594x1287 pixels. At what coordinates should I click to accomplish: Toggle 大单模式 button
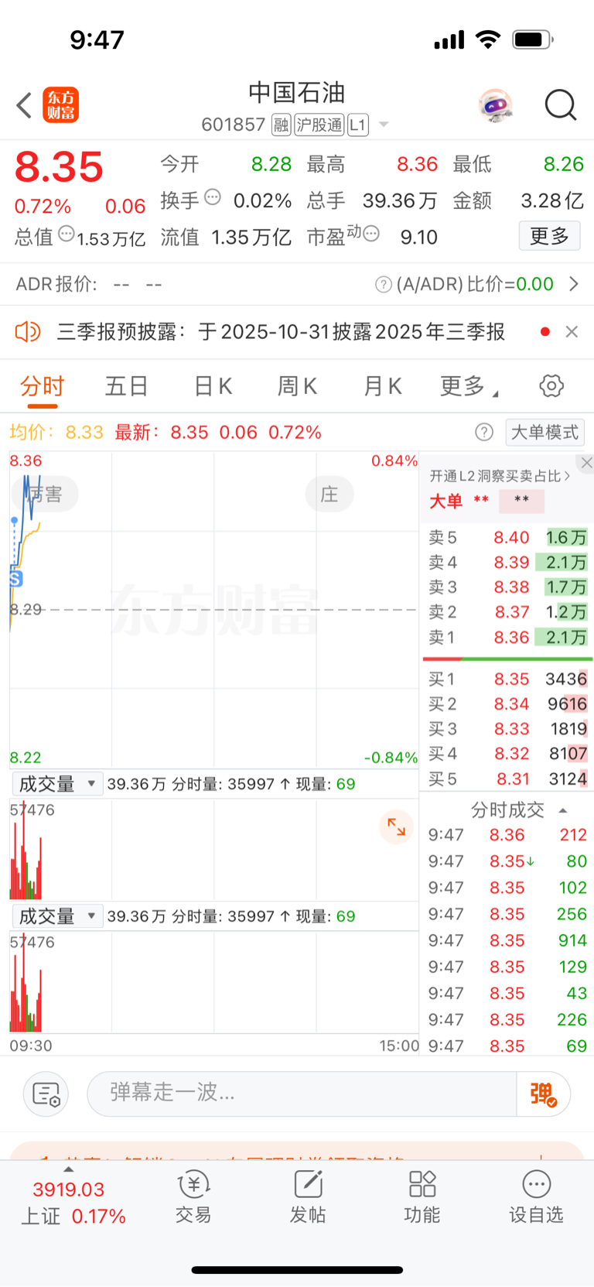click(x=544, y=432)
